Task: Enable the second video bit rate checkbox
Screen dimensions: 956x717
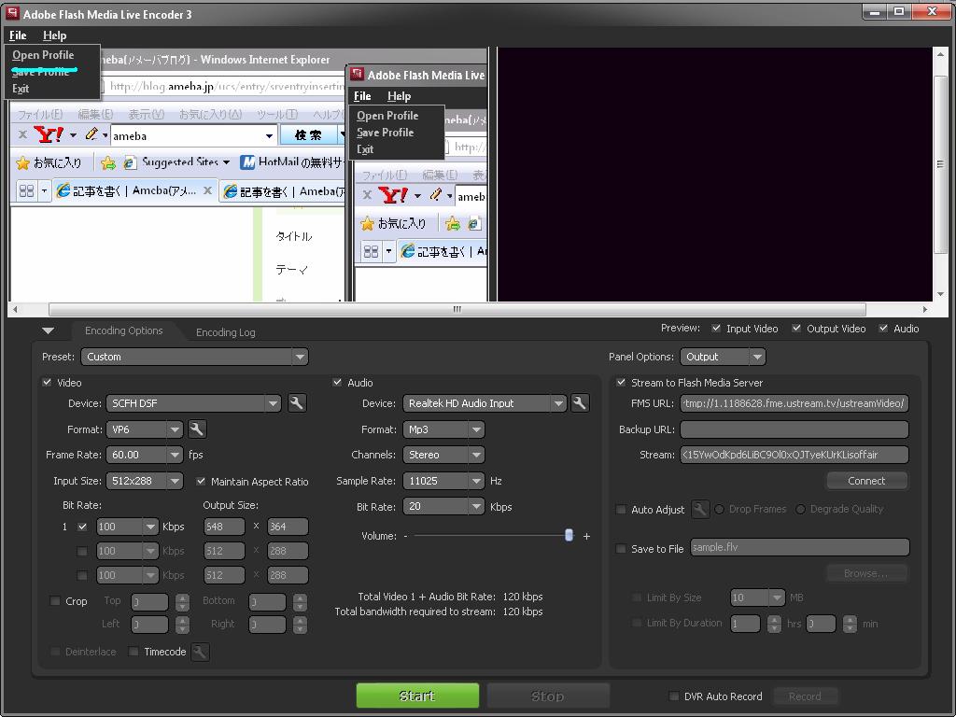Action: pyautogui.click(x=82, y=551)
